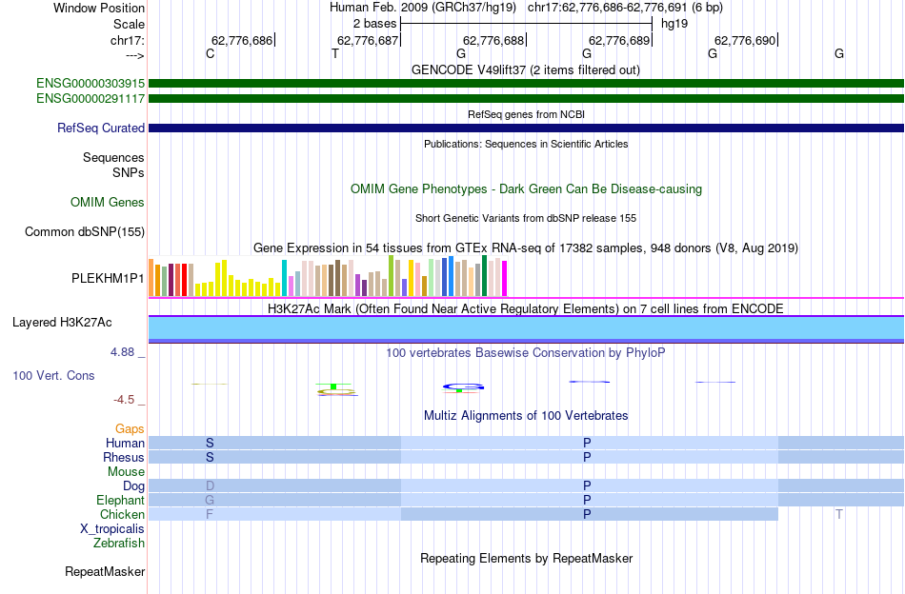Click amino acid F in Chicken row
Screen dimensions: 905x594
(x=210, y=514)
